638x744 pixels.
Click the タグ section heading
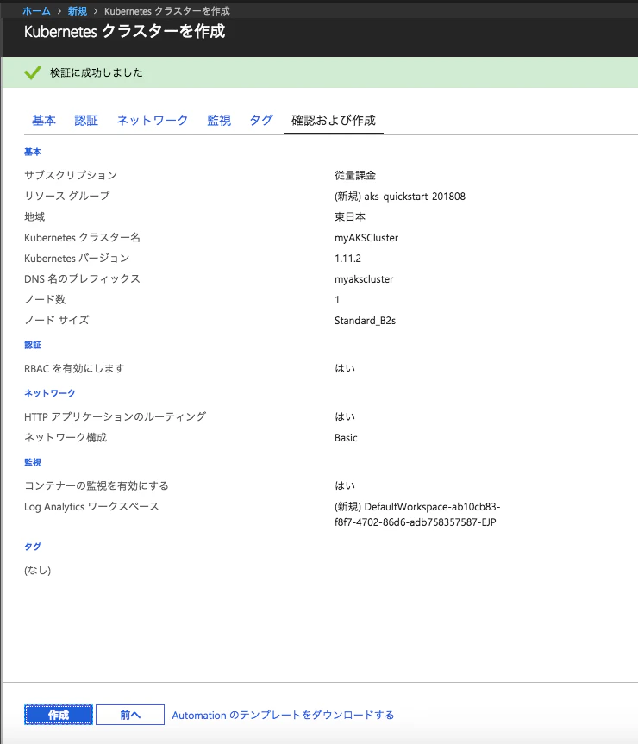[x=33, y=546]
